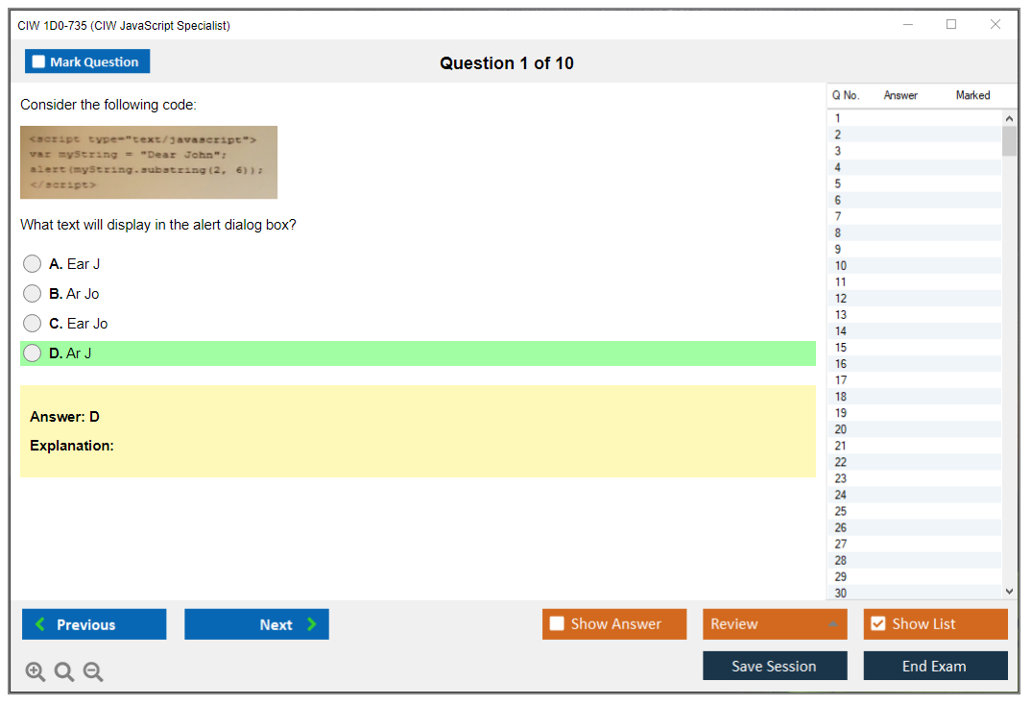Viewport: 1032px width, 706px height.
Task: Select answer A. Ear J
Action: [x=33, y=264]
